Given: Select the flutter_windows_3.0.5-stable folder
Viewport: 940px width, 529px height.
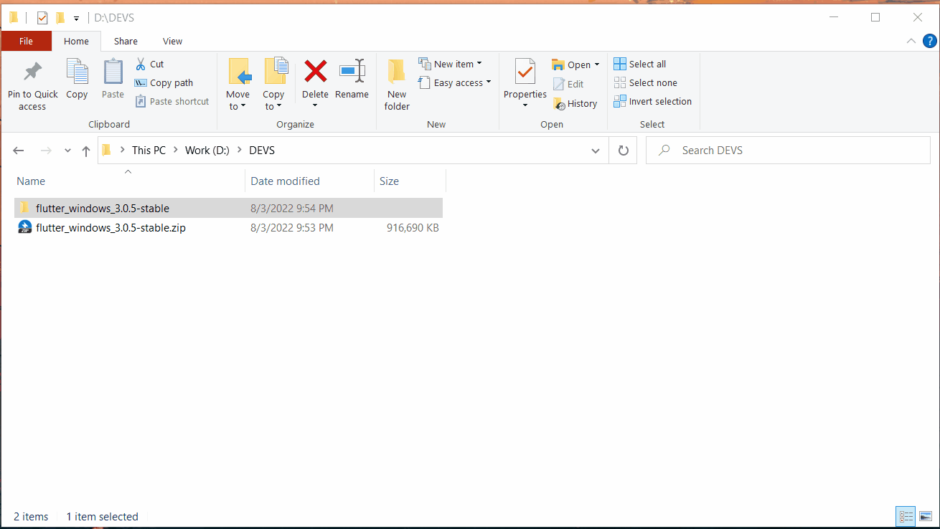Looking at the screenshot, I should pyautogui.click(x=228, y=209).
